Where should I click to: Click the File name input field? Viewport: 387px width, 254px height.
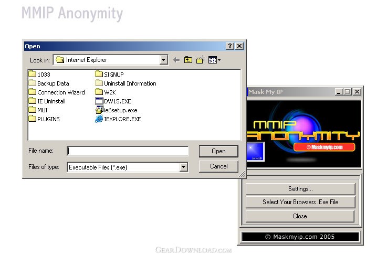tap(128, 151)
